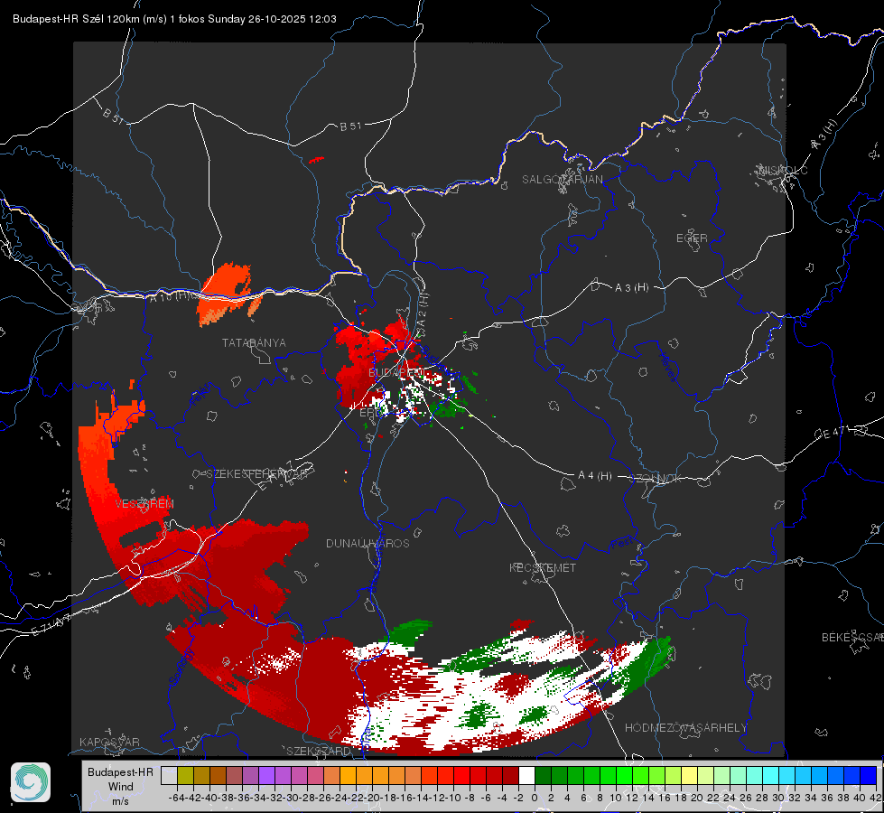
Task: Select the BÉKÉSCSABA label
Action: 852,638
